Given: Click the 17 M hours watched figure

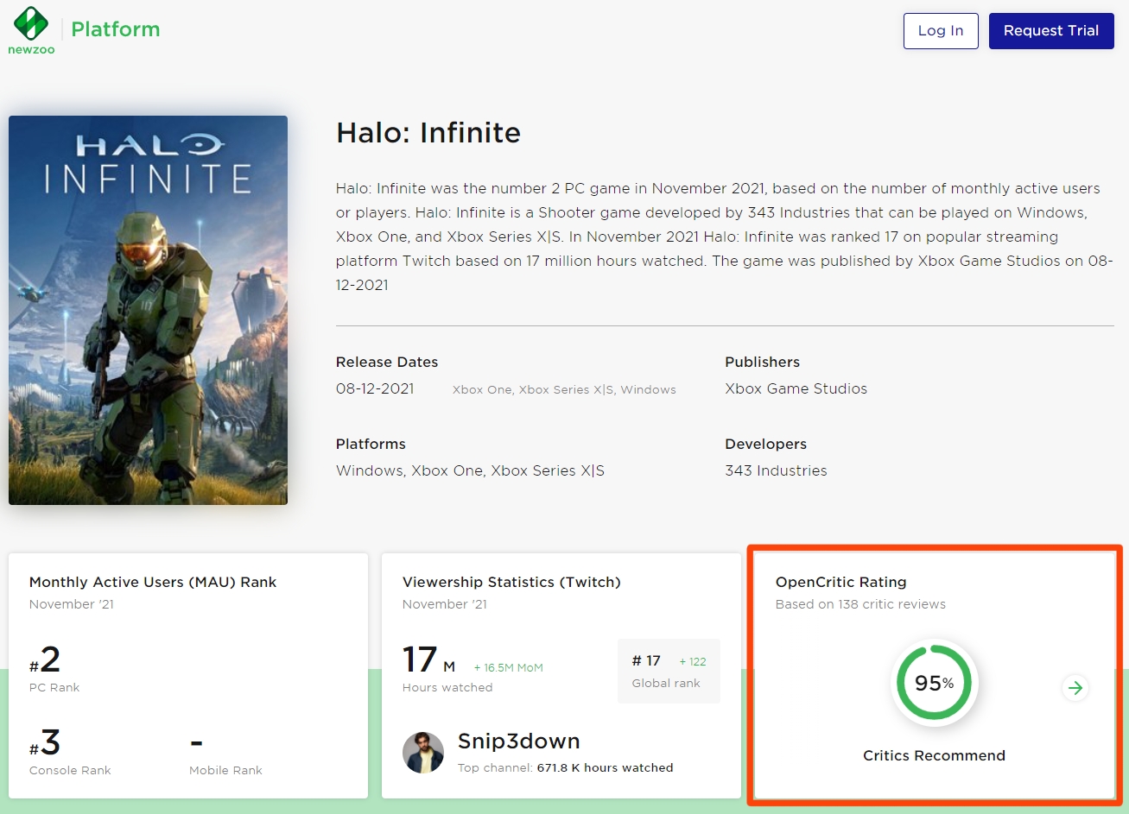Looking at the screenshot, I should click(x=428, y=660).
